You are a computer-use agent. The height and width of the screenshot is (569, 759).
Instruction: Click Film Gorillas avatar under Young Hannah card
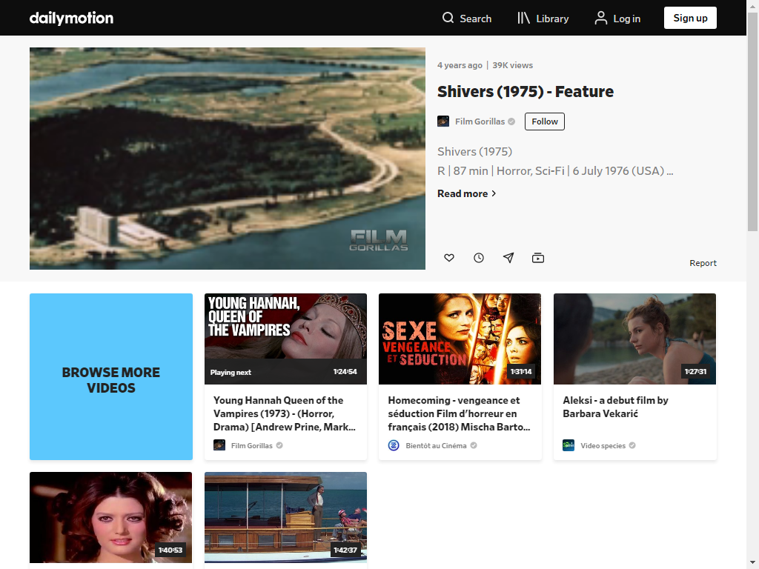pyautogui.click(x=219, y=445)
